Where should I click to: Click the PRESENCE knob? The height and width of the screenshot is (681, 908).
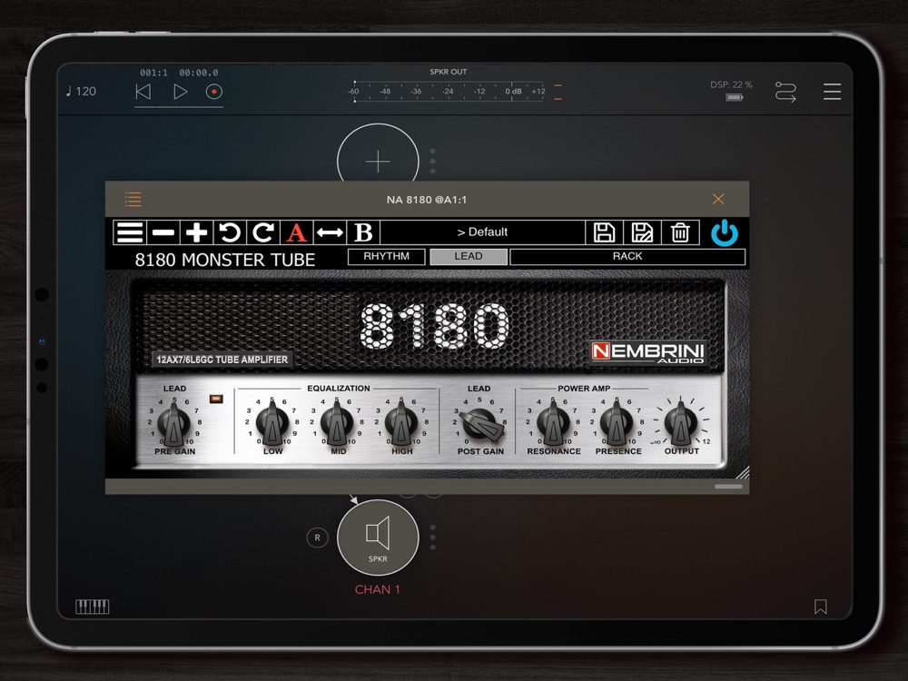617,423
